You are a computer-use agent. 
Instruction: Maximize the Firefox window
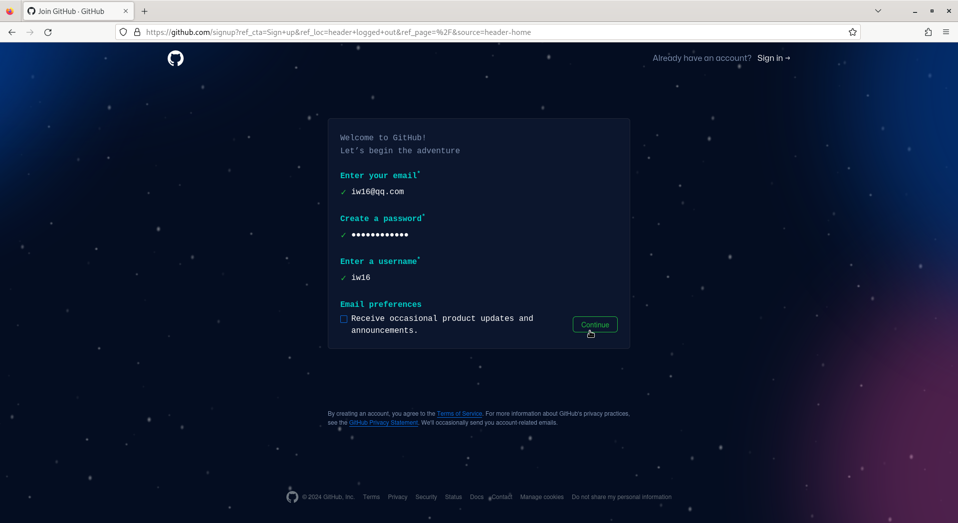[x=932, y=11]
